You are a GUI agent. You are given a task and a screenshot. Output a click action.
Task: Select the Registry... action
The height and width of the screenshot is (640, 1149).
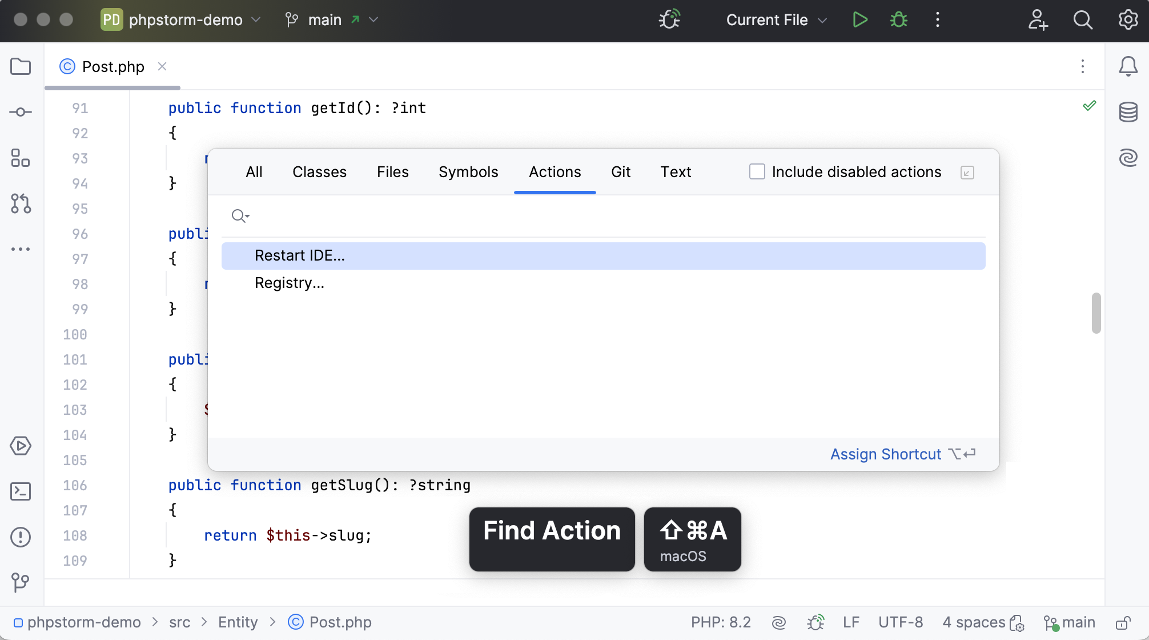[290, 282]
